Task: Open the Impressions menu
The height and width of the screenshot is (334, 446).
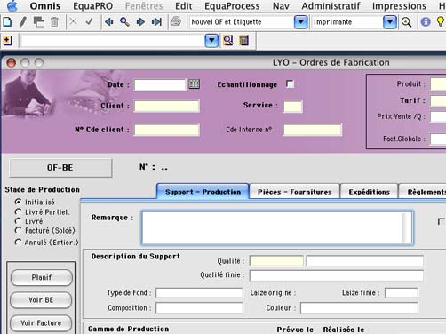Action: click(x=399, y=6)
